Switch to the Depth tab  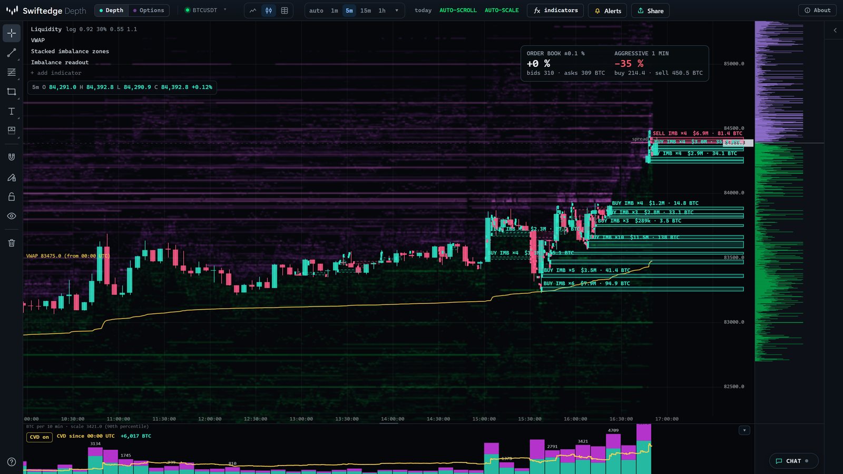pos(111,11)
